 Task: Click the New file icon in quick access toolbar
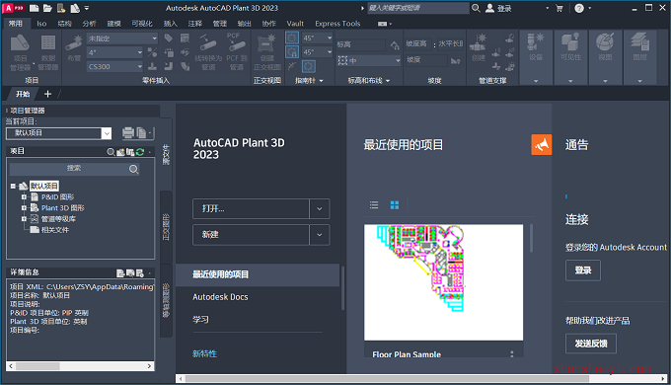click(x=34, y=8)
